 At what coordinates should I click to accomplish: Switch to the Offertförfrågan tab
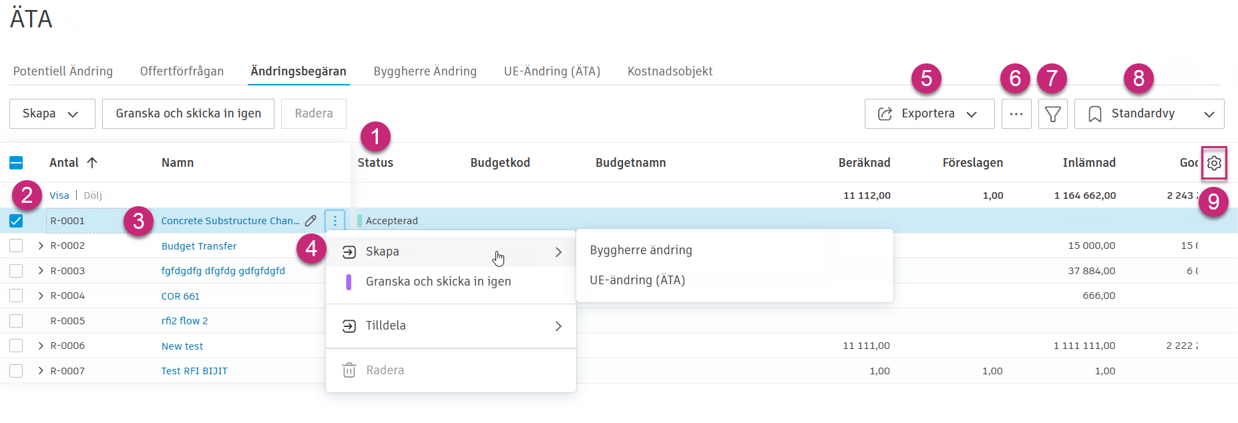182,71
